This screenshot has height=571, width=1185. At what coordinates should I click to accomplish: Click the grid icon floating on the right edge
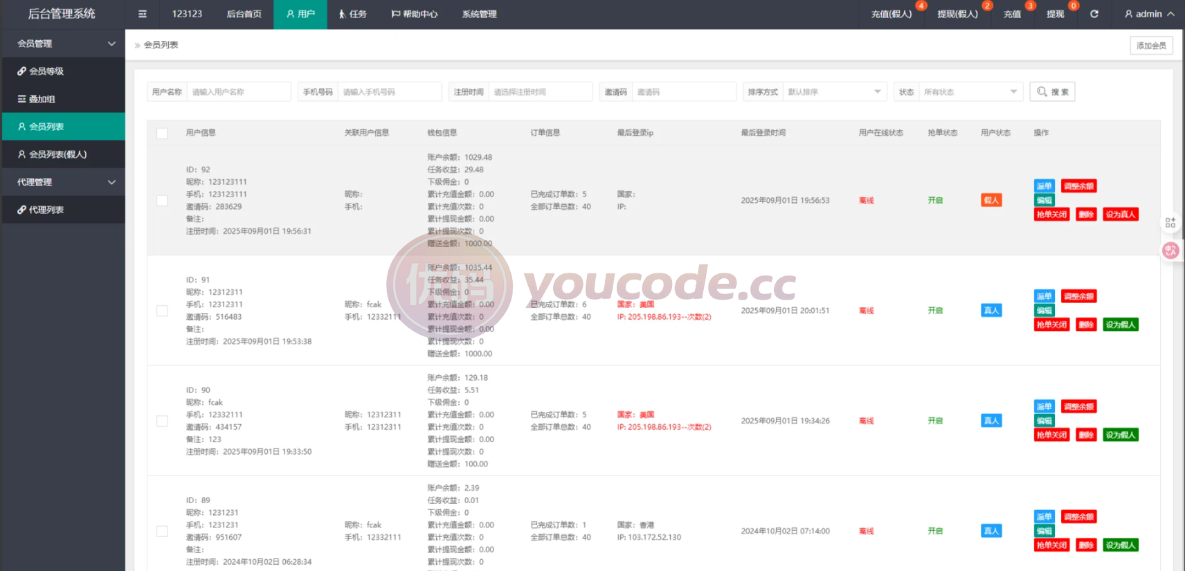1170,223
